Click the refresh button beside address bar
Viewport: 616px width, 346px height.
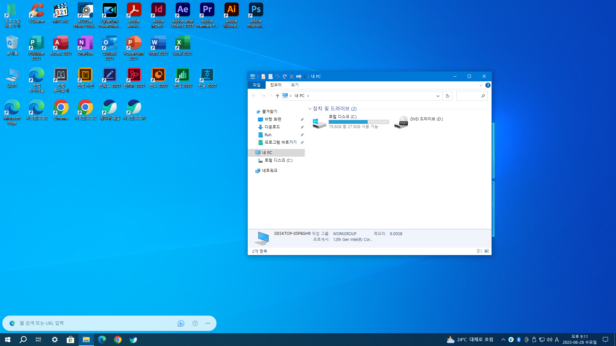(x=448, y=96)
